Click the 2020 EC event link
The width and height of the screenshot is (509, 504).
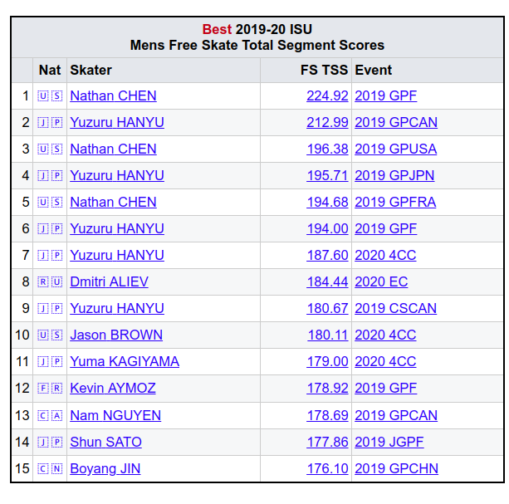coord(381,282)
